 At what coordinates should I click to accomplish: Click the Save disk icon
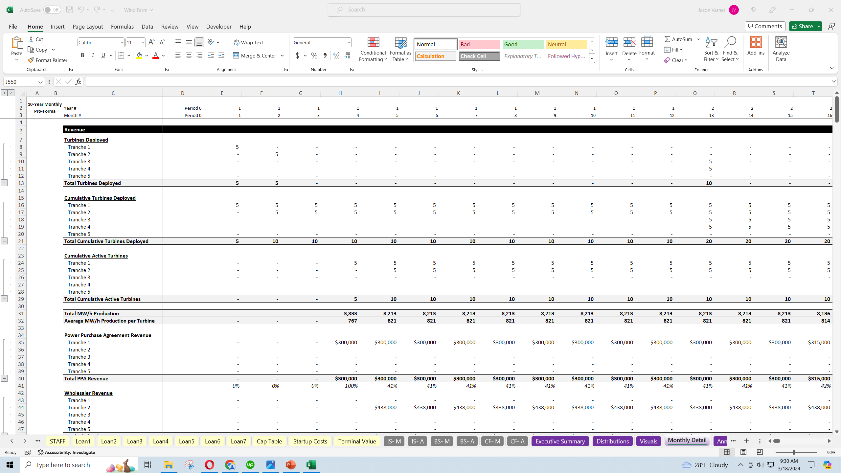pyautogui.click(x=69, y=10)
